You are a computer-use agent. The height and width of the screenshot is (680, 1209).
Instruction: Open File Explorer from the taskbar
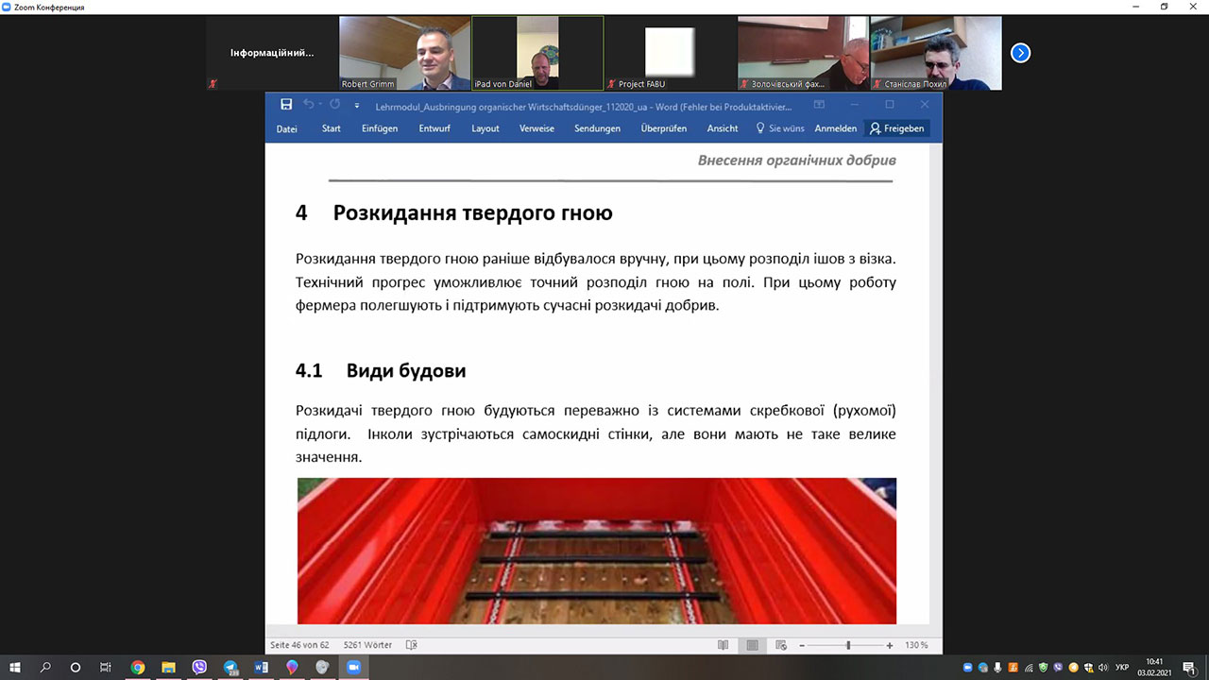coord(168,667)
